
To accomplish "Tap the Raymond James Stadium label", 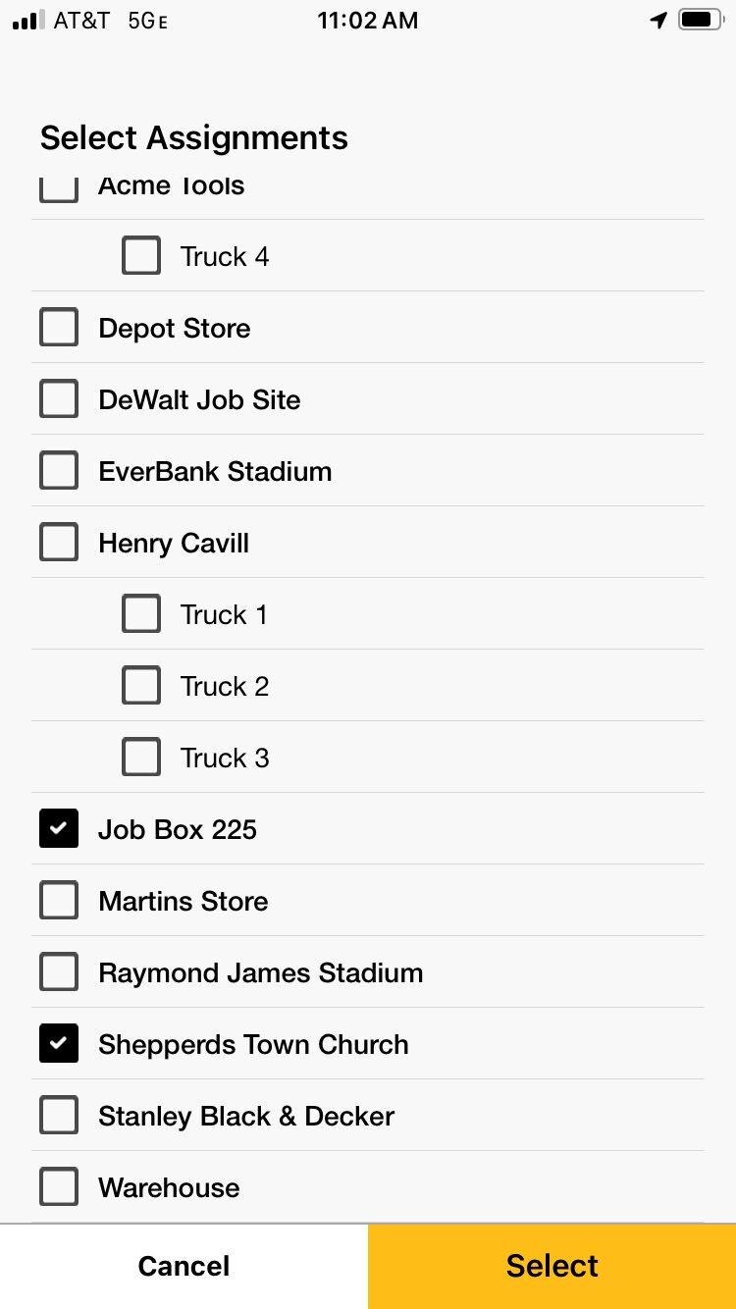I will click(x=261, y=973).
